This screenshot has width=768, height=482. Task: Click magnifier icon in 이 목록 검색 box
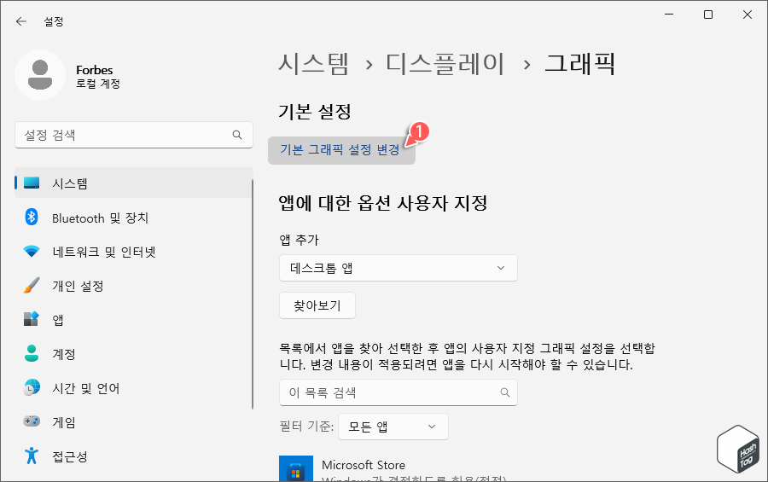(x=505, y=392)
